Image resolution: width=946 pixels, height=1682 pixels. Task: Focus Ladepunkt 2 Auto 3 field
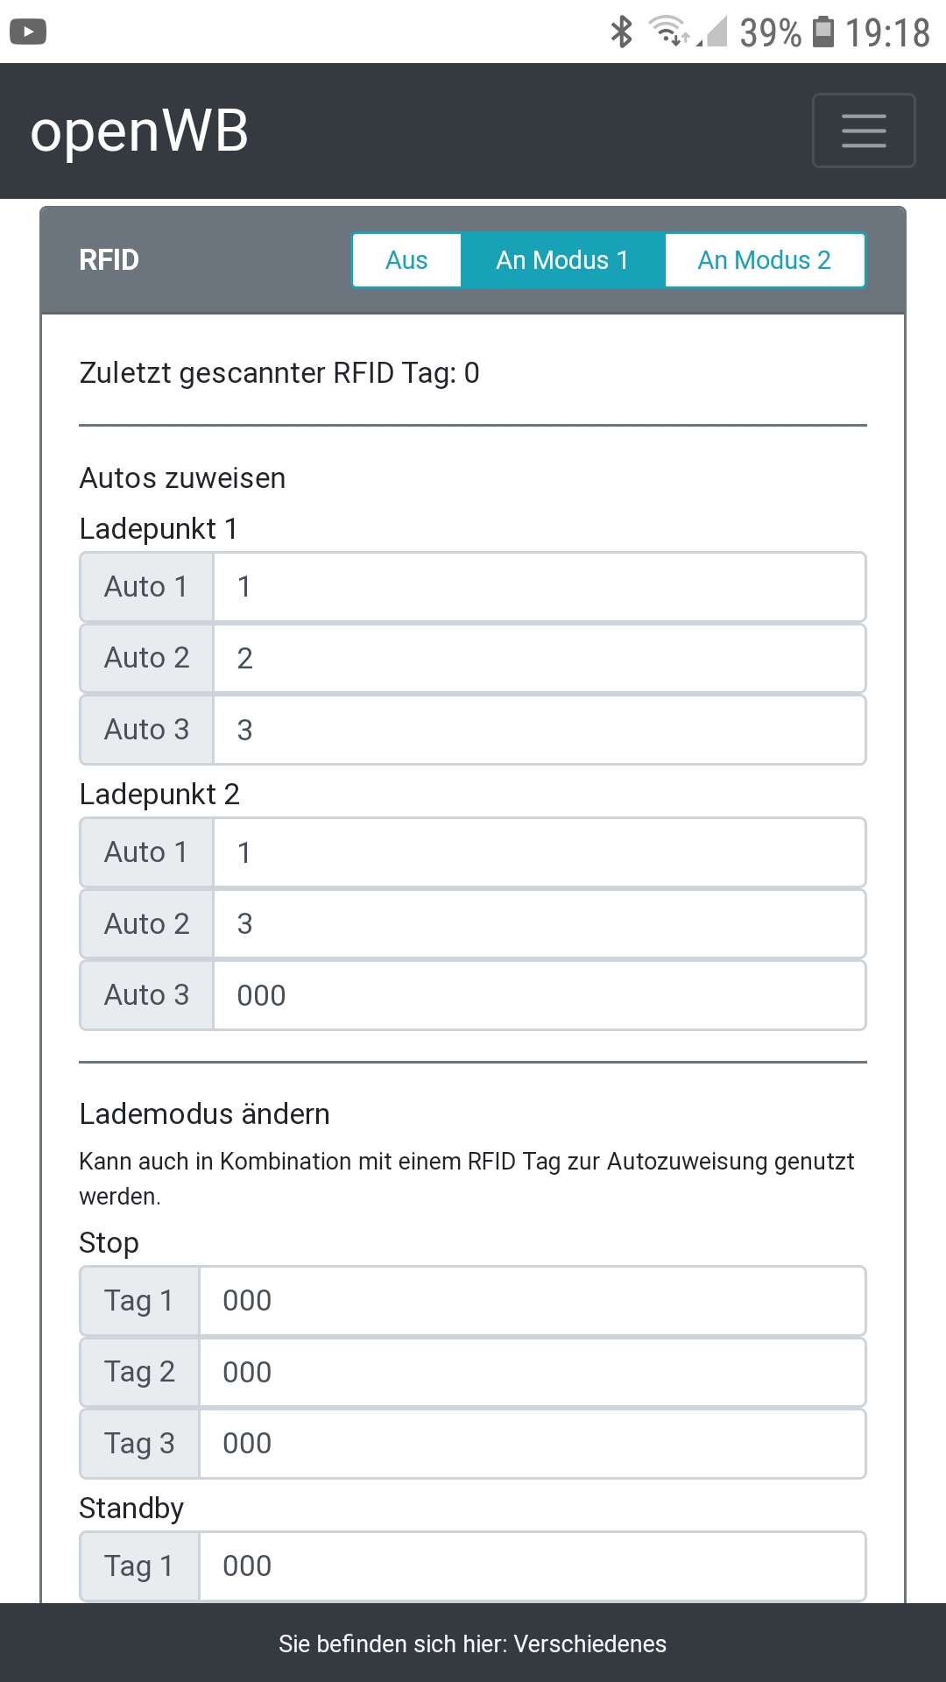click(539, 995)
